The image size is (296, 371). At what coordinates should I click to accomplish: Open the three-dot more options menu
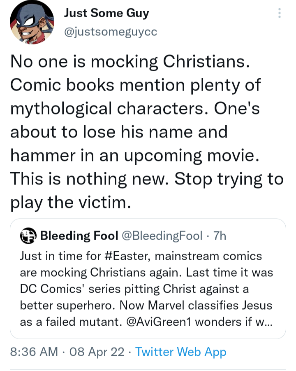(x=280, y=13)
